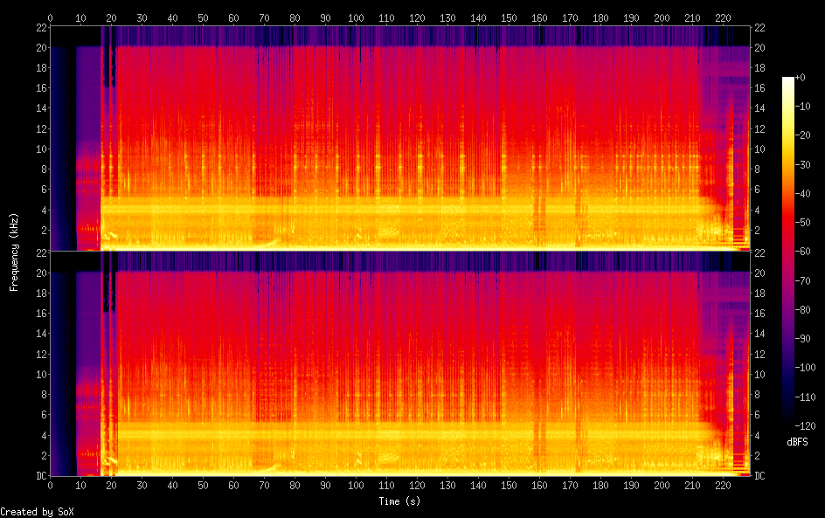Click the 220 tick on the top time axis
The height and width of the screenshot is (518, 825).
[724, 17]
